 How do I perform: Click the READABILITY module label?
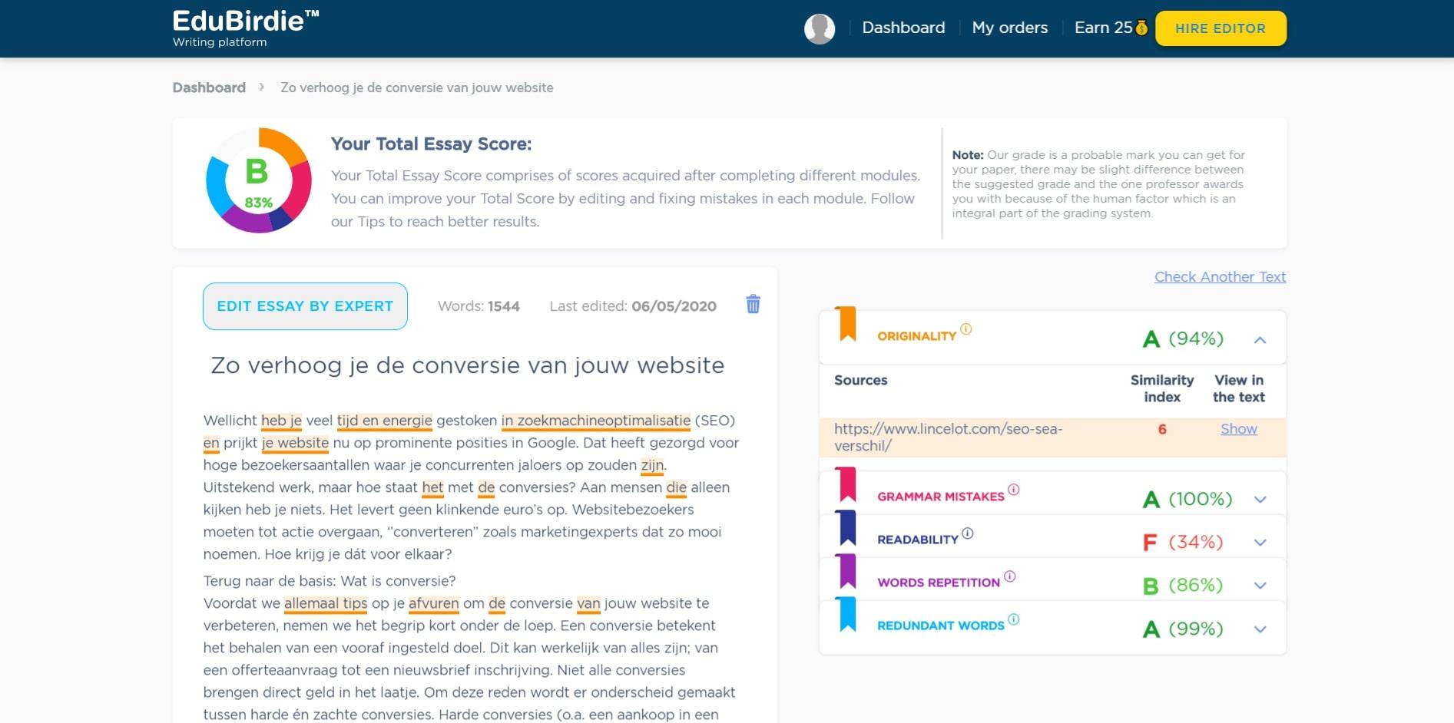918,540
